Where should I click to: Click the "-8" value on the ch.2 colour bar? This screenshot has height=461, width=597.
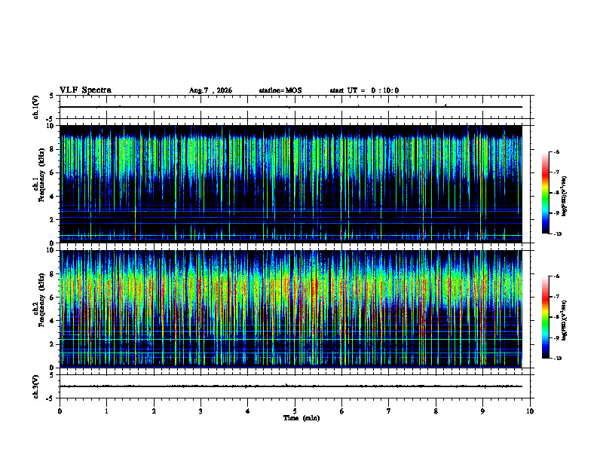(556, 317)
